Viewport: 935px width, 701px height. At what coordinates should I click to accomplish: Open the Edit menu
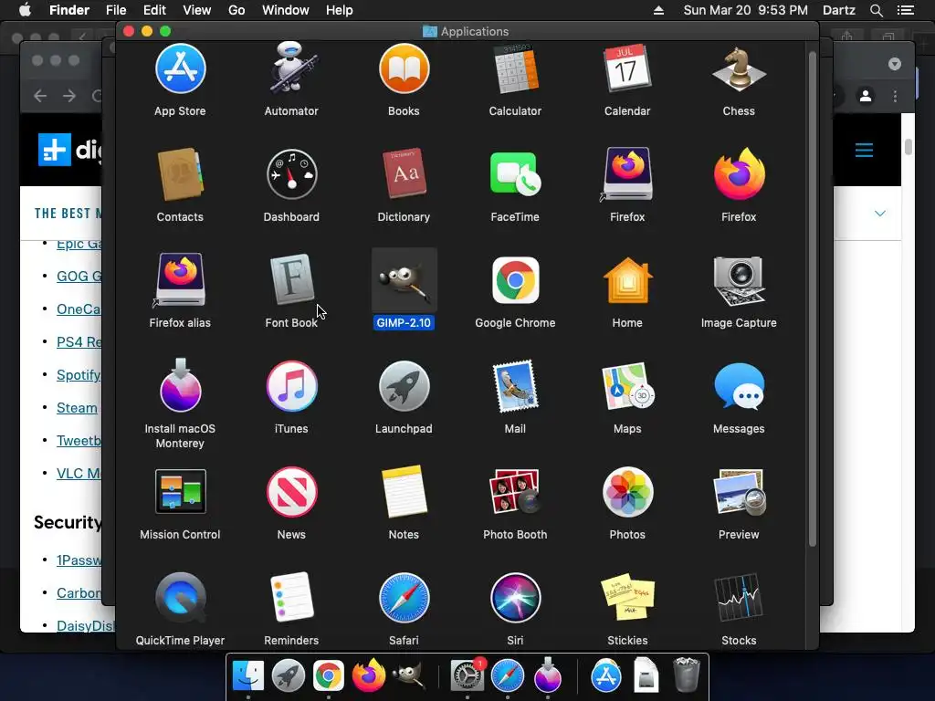[154, 10]
